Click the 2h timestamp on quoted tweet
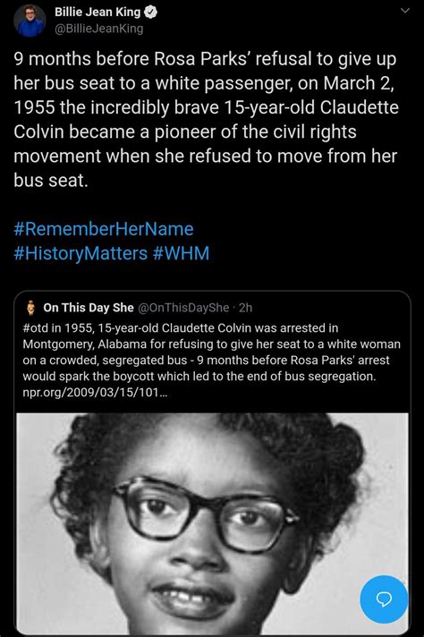The height and width of the screenshot is (637, 424). coord(246,308)
